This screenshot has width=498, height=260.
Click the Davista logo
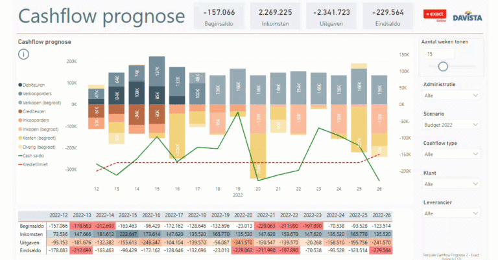coord(468,16)
